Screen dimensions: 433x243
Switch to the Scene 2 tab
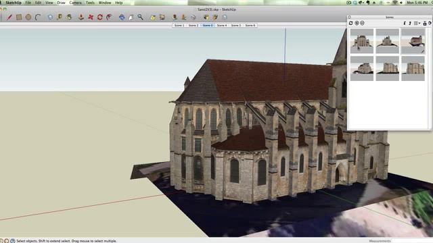(x=193, y=26)
